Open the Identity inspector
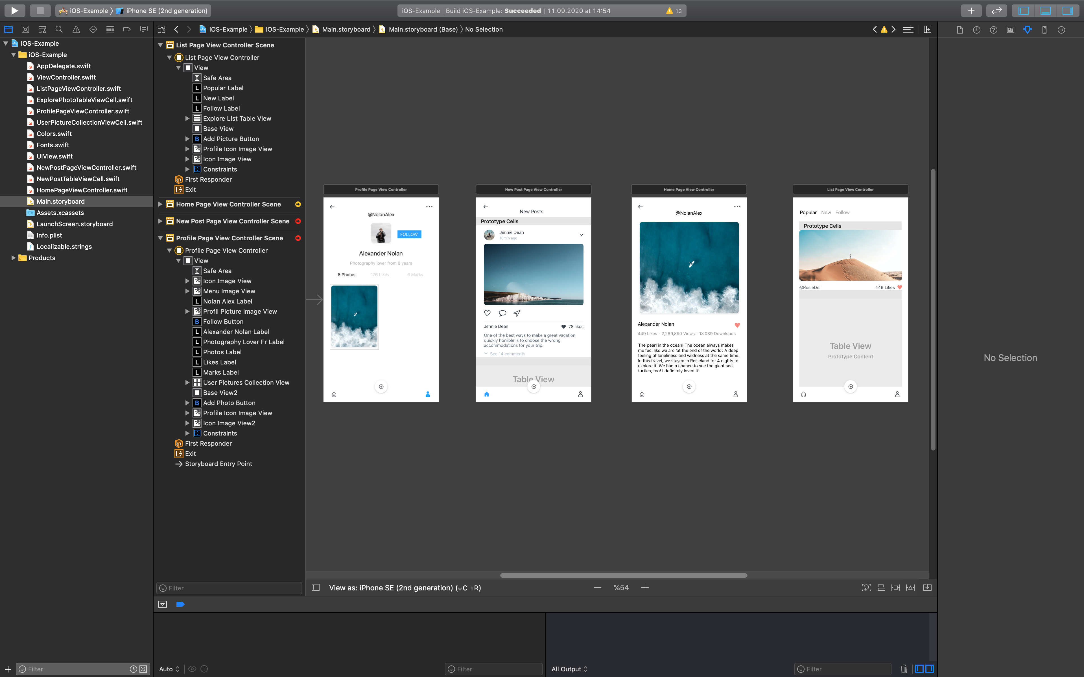Viewport: 1084px width, 677px height. click(1011, 30)
